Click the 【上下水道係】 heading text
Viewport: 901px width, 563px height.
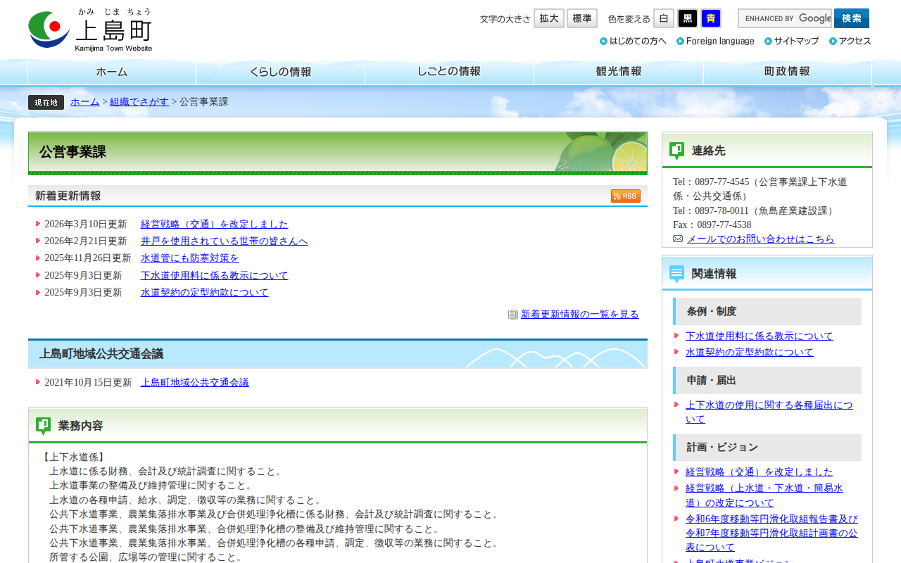74,457
